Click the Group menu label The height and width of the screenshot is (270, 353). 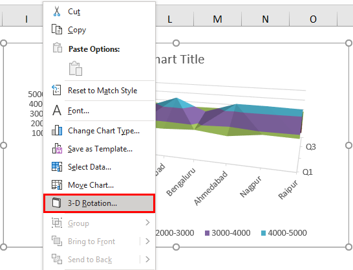(79, 223)
